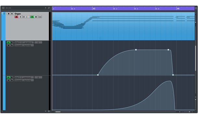Viewport: 198px width, 119px height.
Task: Open track list settings gear
Action: pos(49,111)
